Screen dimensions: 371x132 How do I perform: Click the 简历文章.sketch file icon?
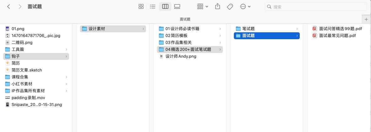[x=7, y=70]
